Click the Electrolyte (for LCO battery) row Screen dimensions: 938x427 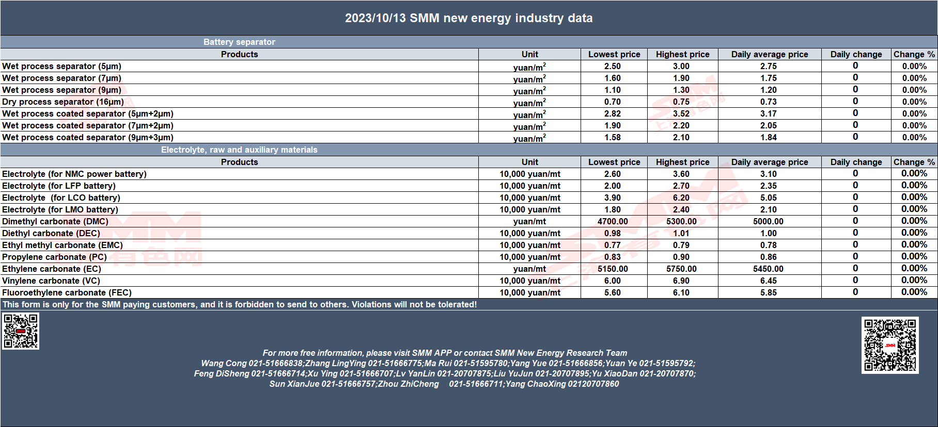pyautogui.click(x=469, y=198)
